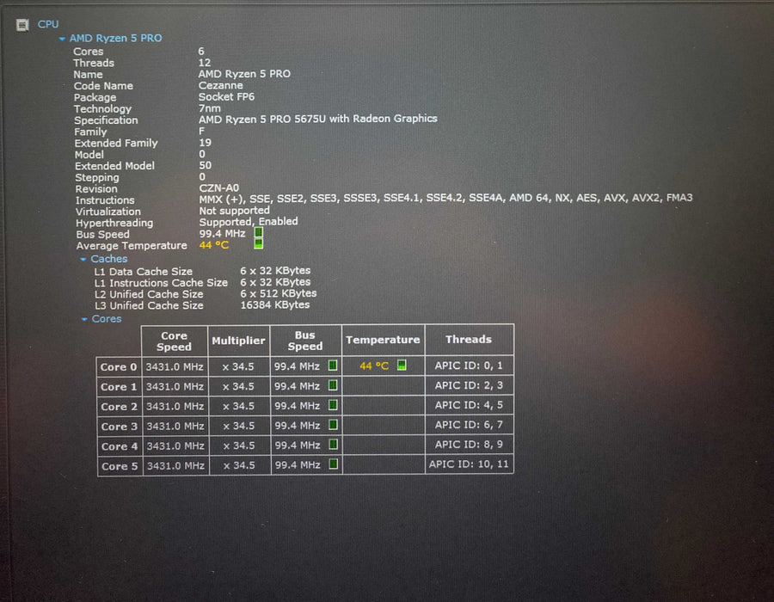
Task: Collapse the Cores section arrow
Action: pos(84,319)
